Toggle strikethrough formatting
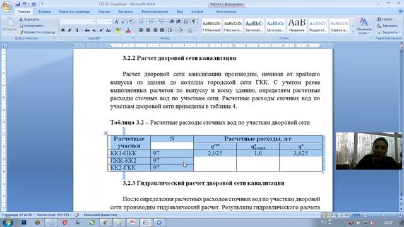 click(87, 30)
